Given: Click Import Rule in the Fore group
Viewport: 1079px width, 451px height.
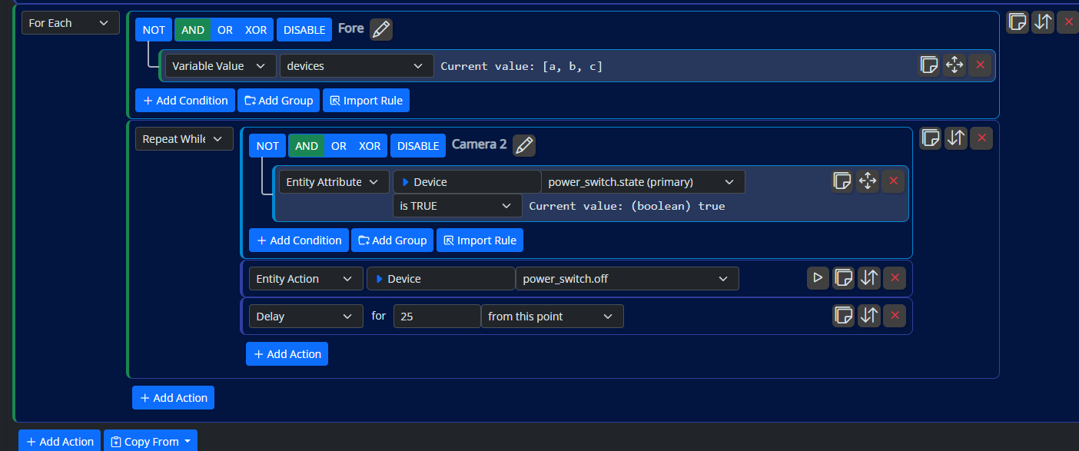Looking at the screenshot, I should pyautogui.click(x=366, y=100).
